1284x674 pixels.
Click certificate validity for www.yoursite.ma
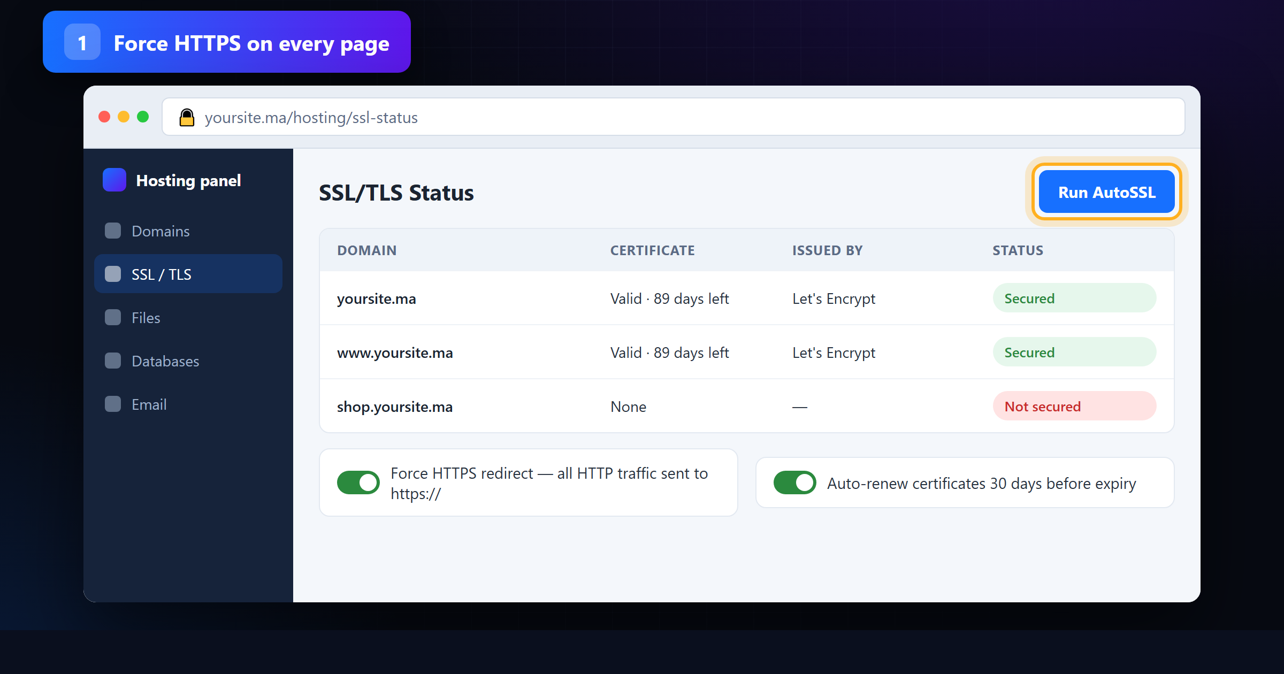click(x=670, y=353)
